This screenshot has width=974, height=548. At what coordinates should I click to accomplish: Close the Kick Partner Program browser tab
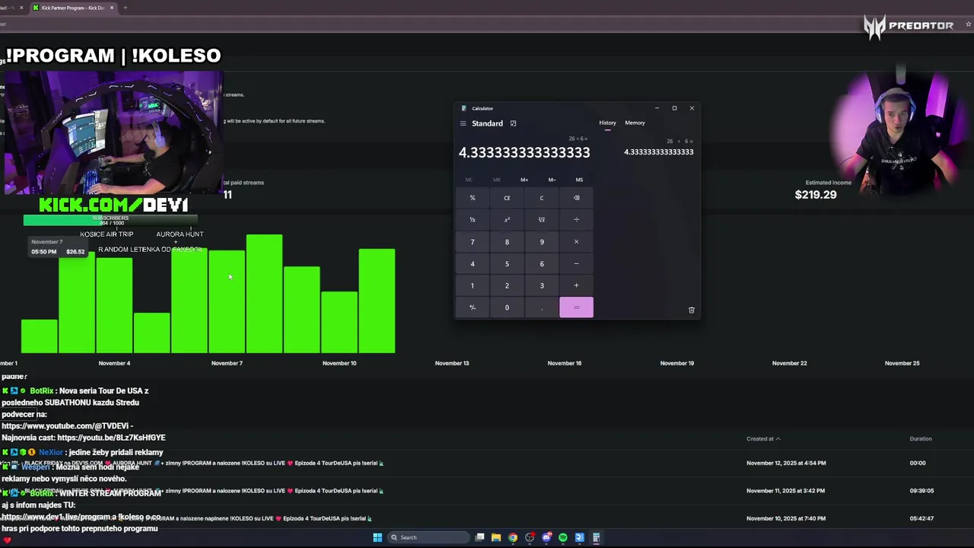pos(112,8)
